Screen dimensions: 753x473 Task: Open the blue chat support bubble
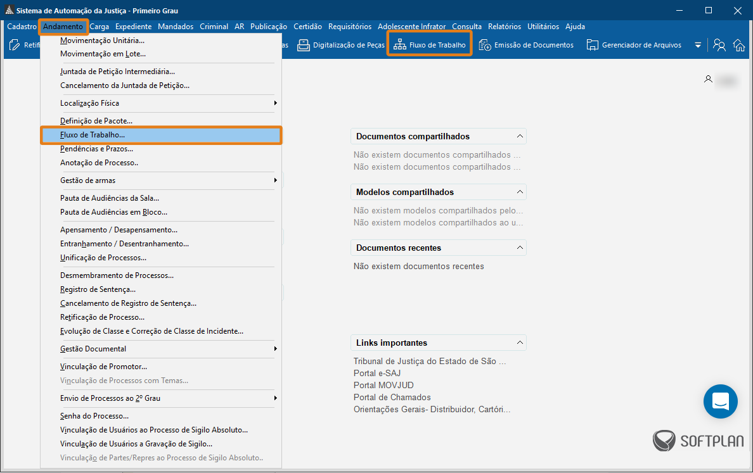tap(720, 401)
